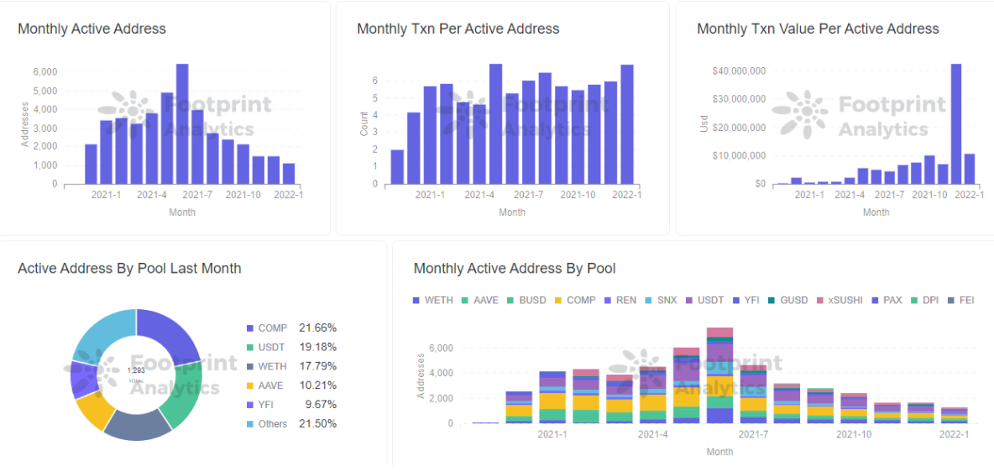Click Monthly Txn Value Per Active Address title
994x472 pixels.
818,29
